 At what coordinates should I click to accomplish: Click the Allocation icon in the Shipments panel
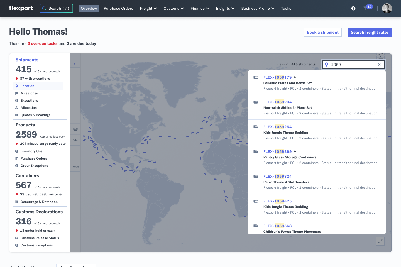click(x=17, y=107)
